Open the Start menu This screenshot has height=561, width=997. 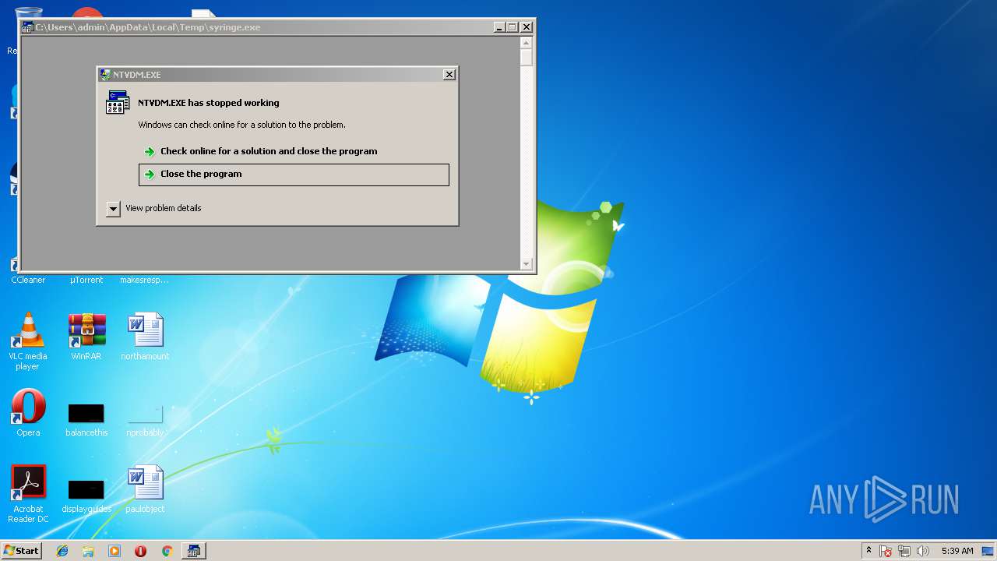tap(21, 550)
